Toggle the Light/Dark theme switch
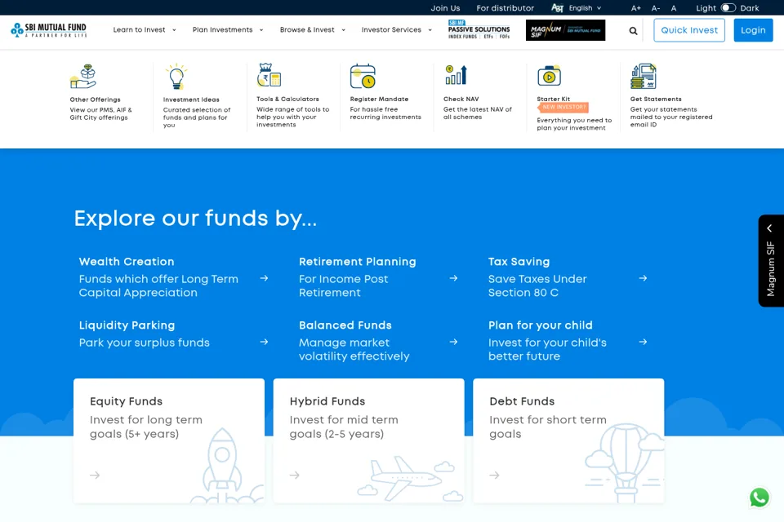 pyautogui.click(x=728, y=8)
